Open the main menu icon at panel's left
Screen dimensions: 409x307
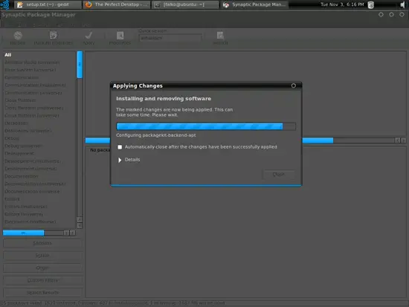(5, 4)
